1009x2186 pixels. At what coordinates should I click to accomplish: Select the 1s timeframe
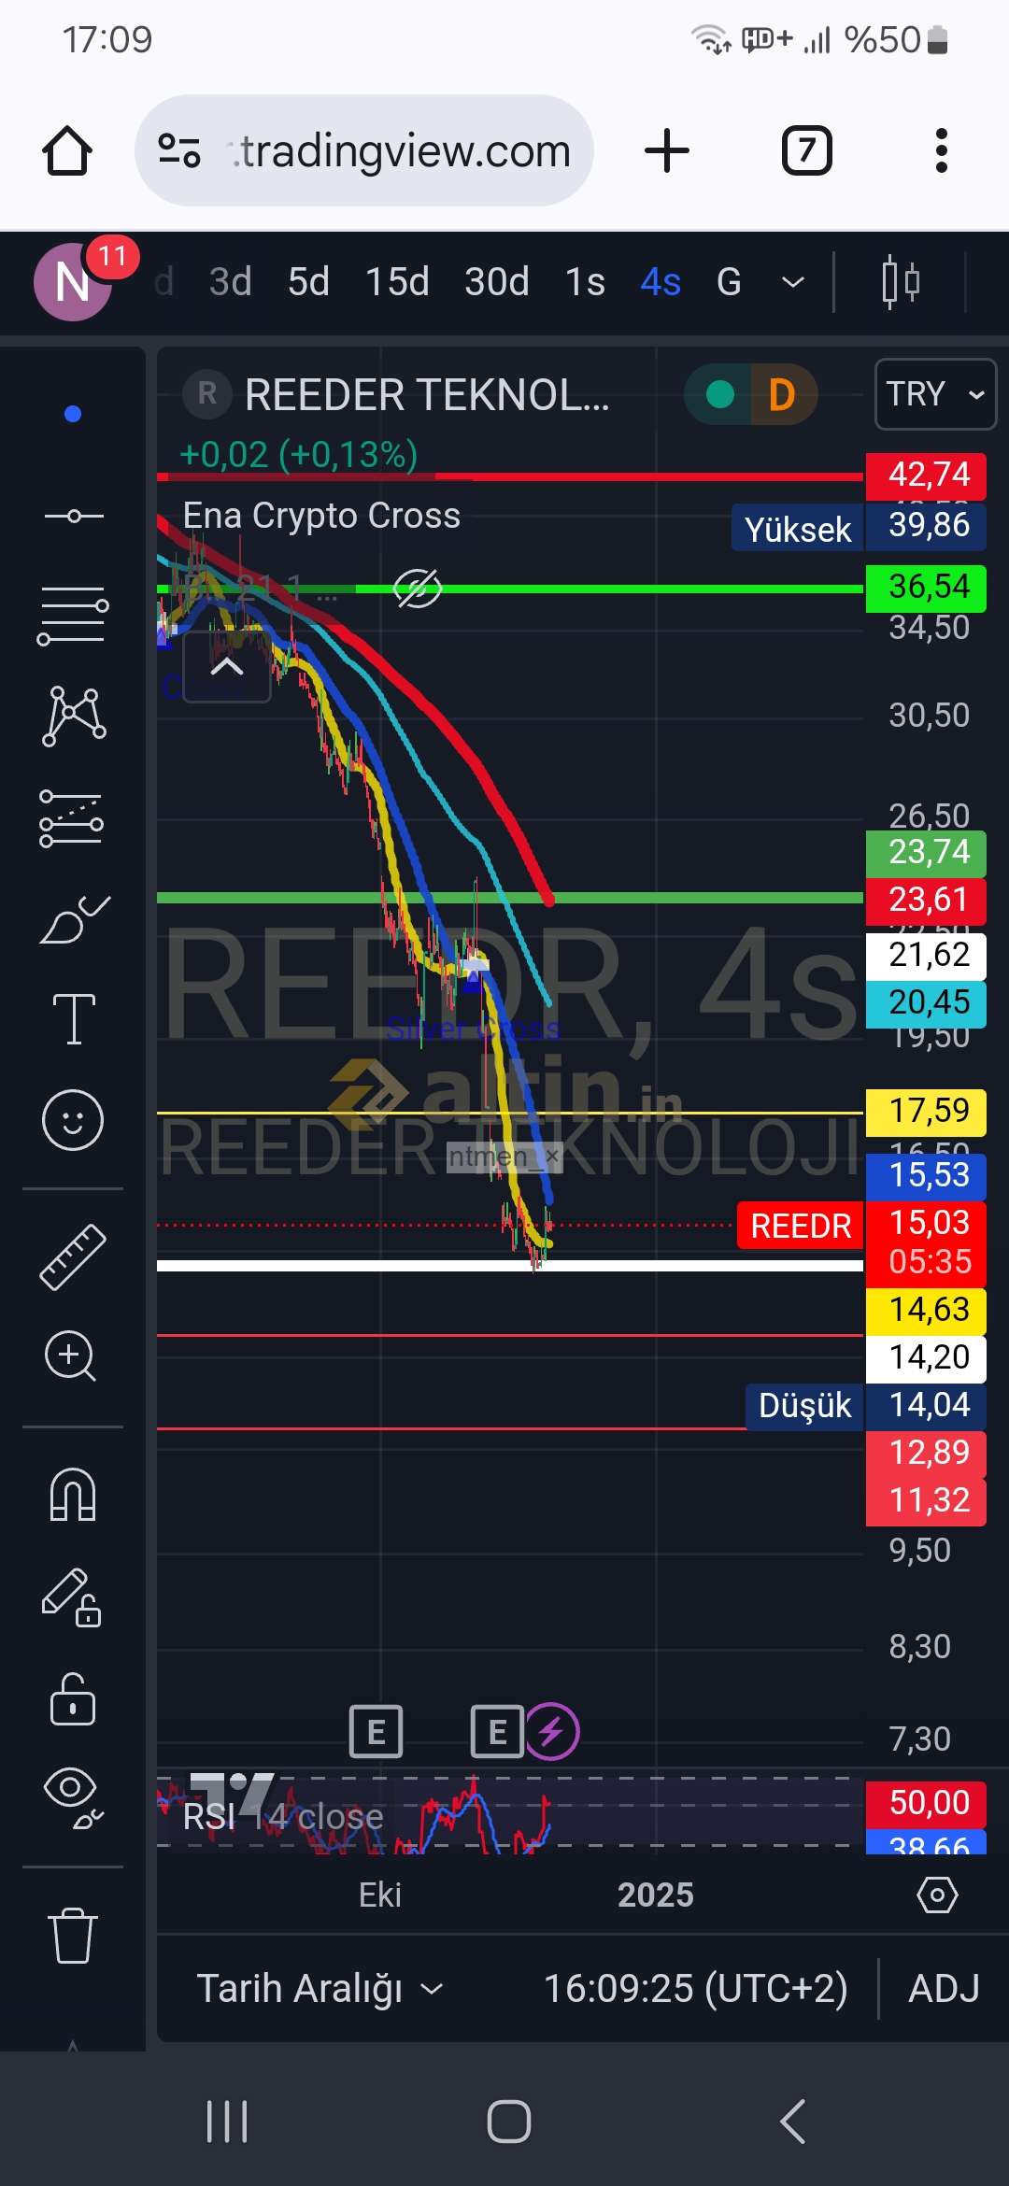click(x=585, y=281)
